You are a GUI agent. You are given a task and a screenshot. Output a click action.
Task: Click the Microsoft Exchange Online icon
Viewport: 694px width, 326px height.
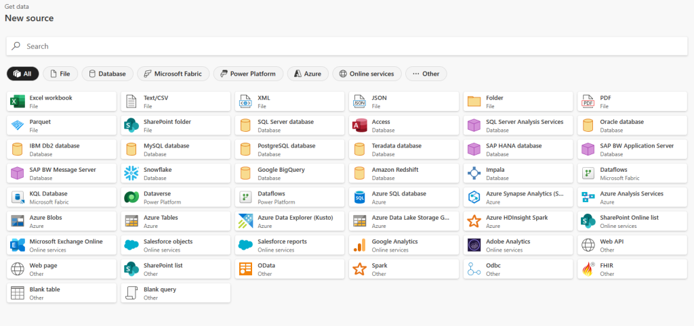(18, 245)
